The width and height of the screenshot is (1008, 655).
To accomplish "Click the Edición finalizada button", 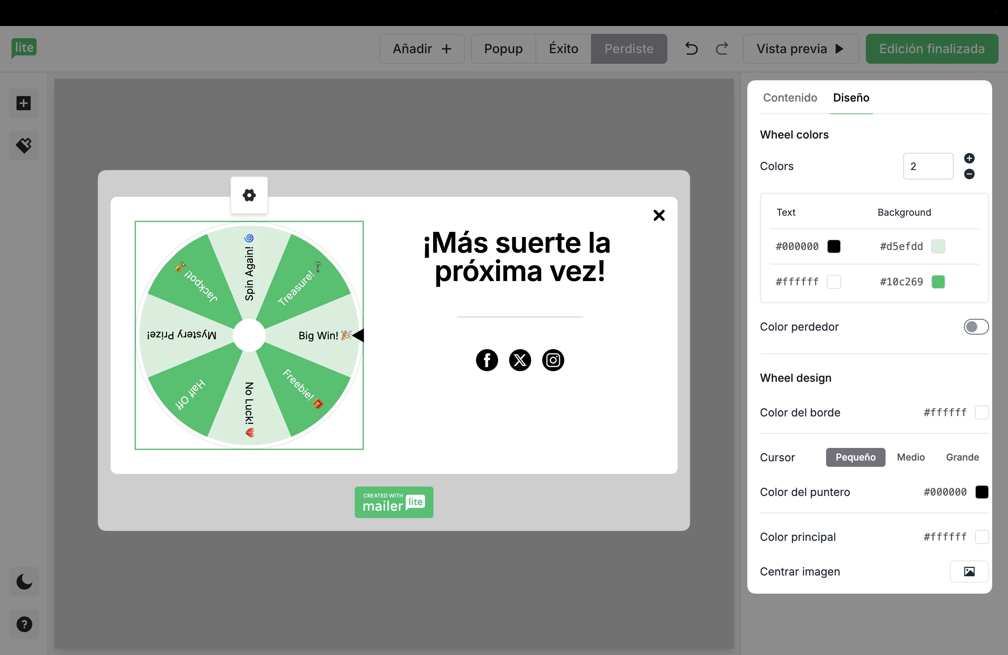I will (931, 49).
